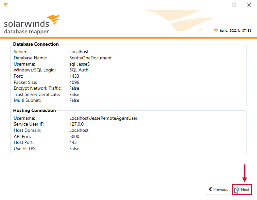Viewport: 257px width, 200px height.
Task: Click the Multi Subnet False value
Action: (x=74, y=100)
